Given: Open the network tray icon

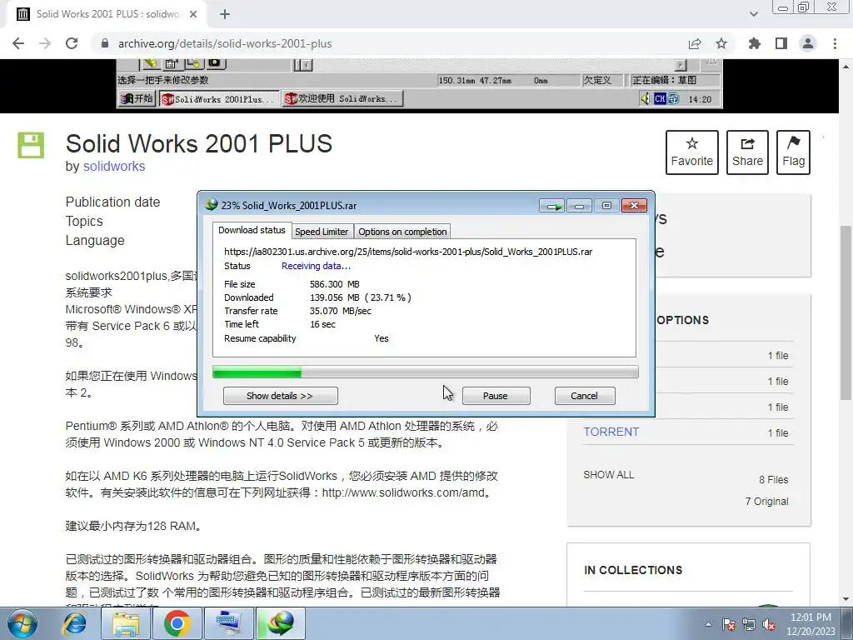Looking at the screenshot, I should (749, 625).
